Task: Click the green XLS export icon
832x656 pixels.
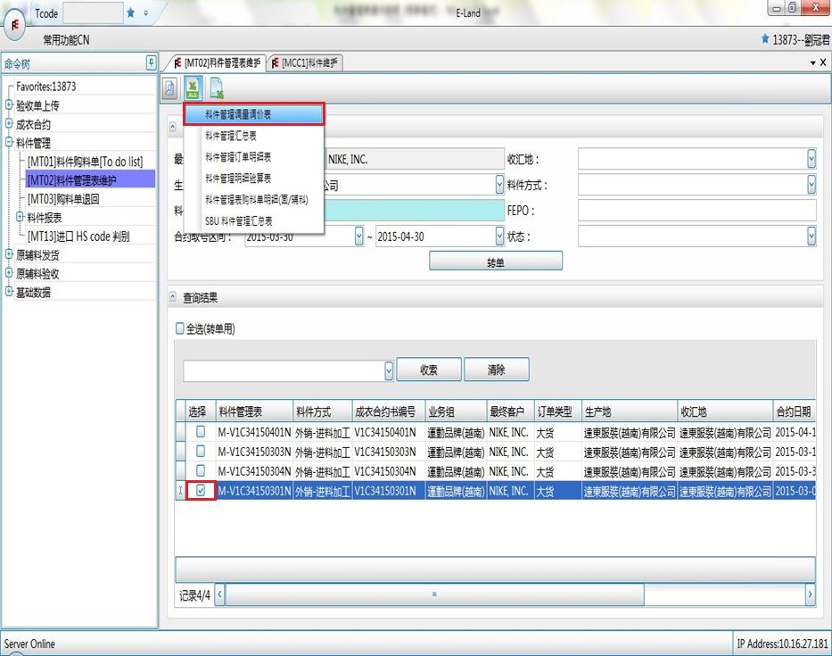Action: point(193,88)
